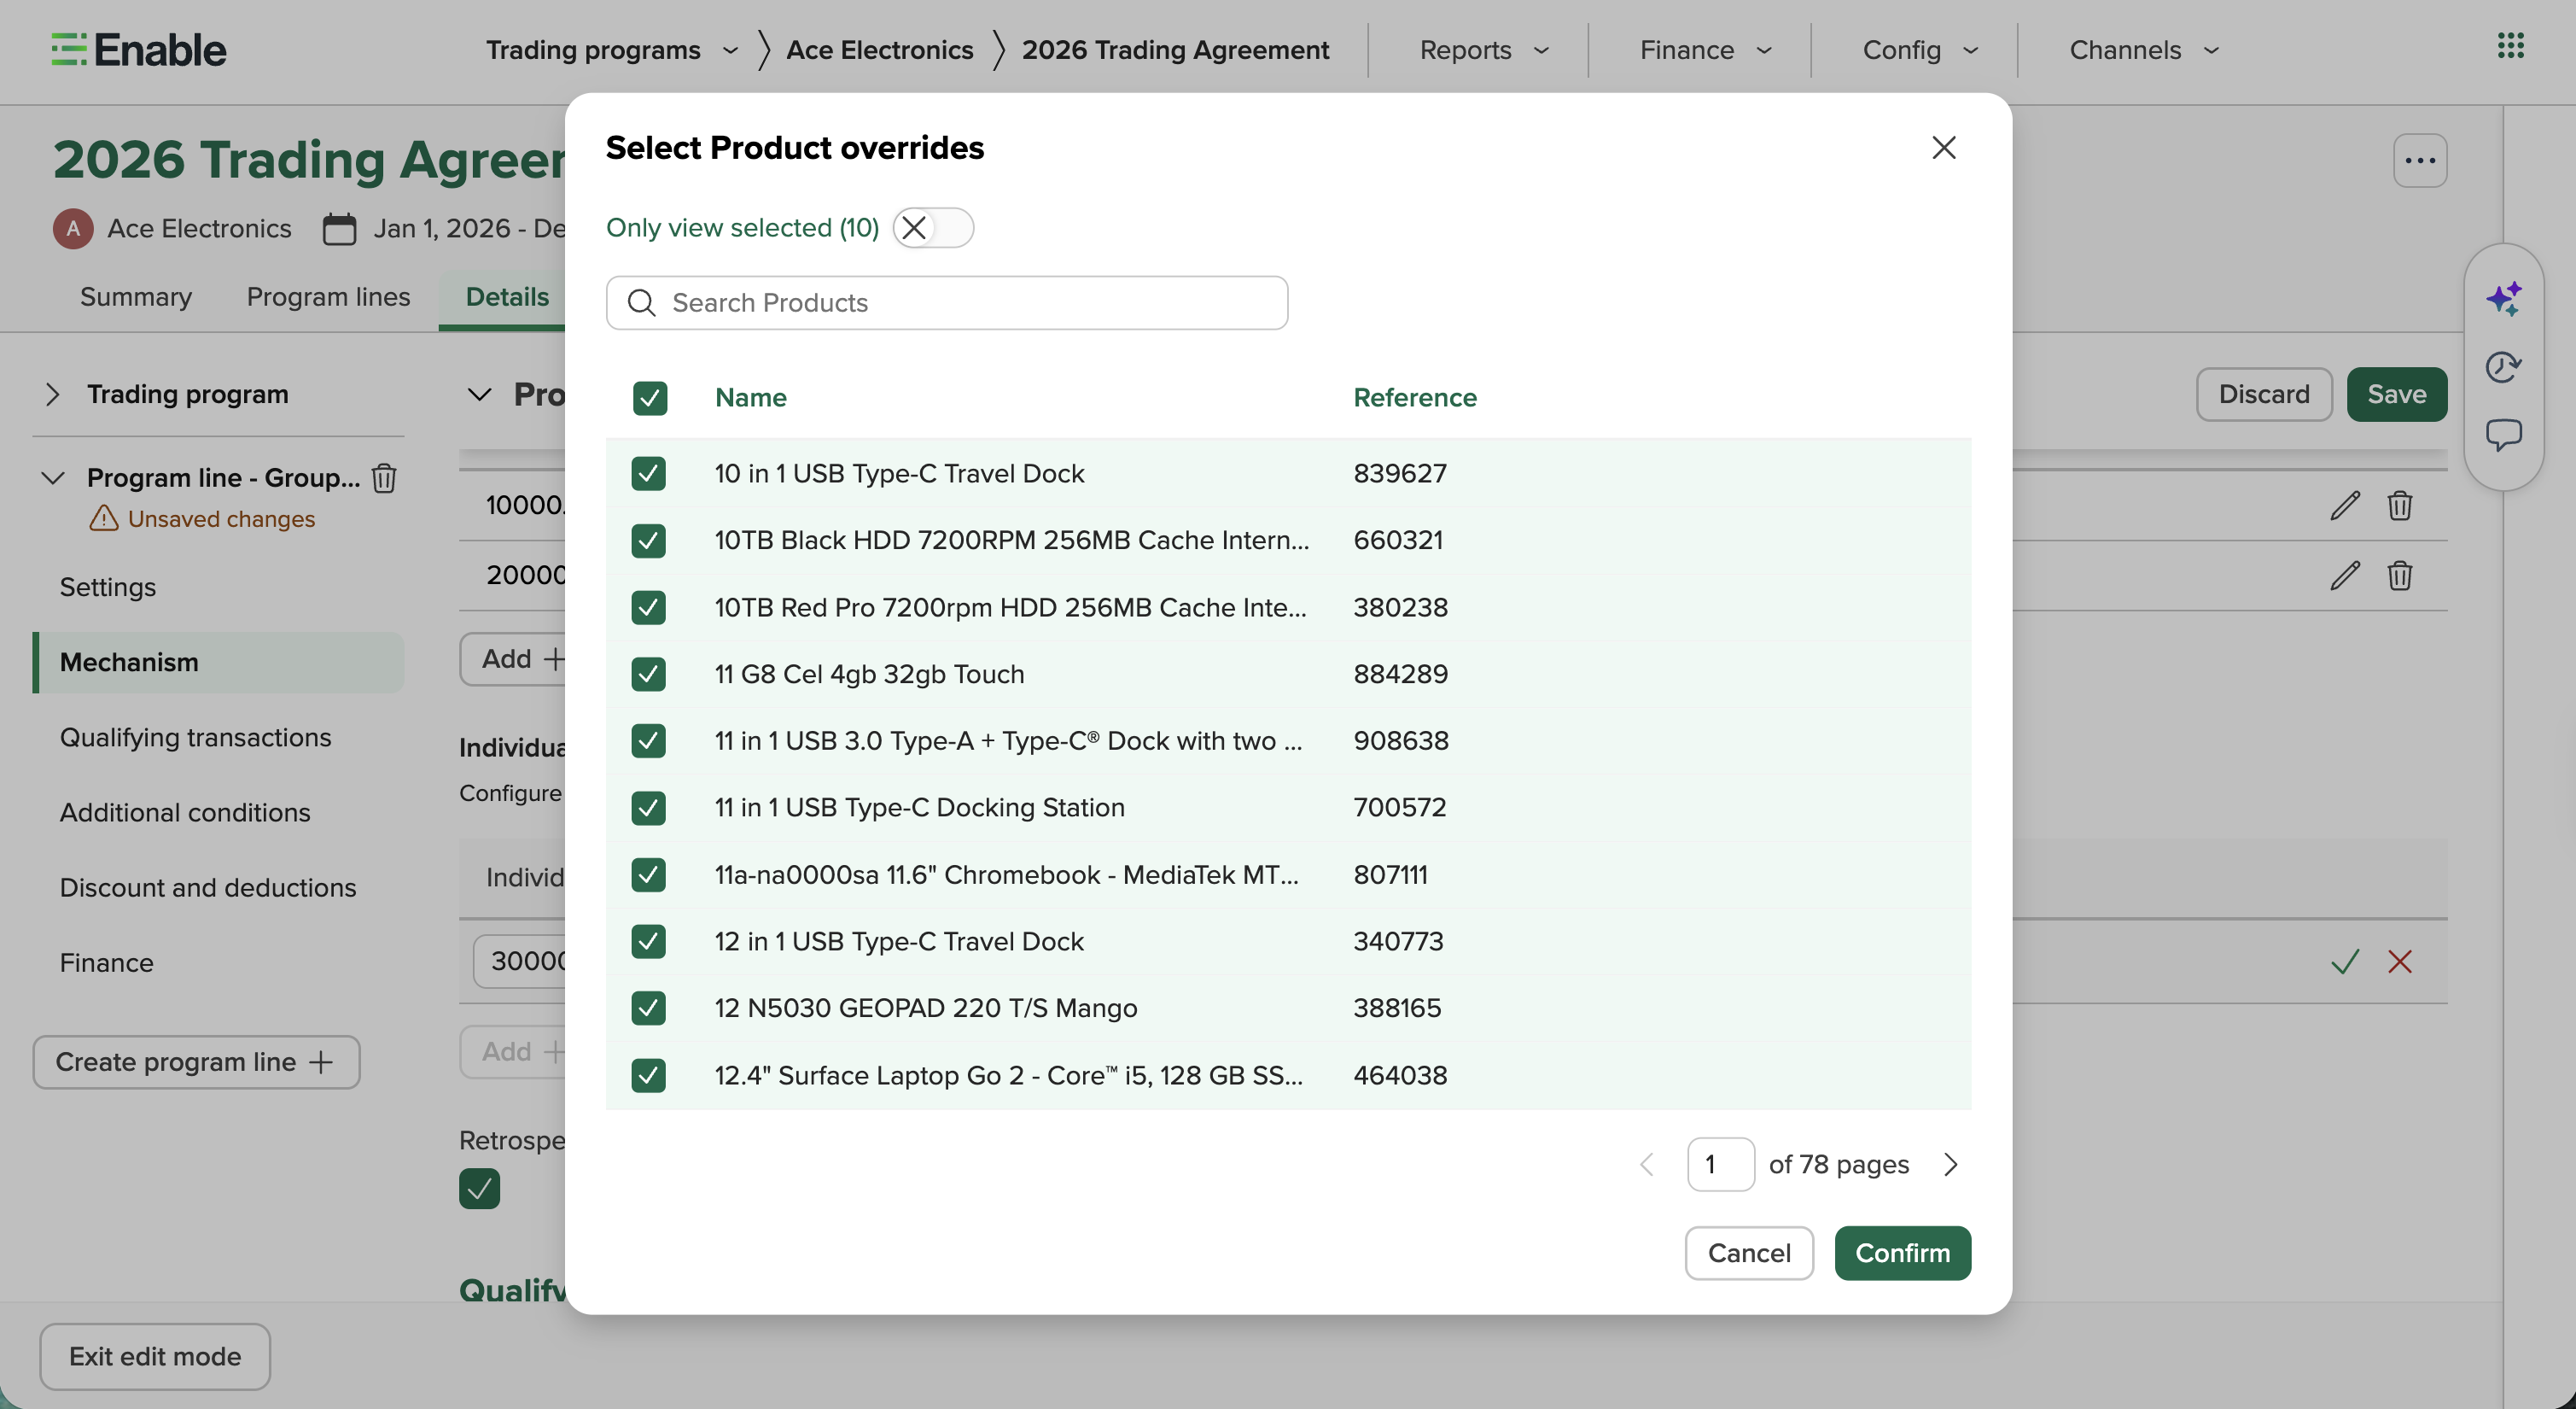The height and width of the screenshot is (1409, 2576).
Task: Open the Channels dropdown menu
Action: click(x=2144, y=50)
